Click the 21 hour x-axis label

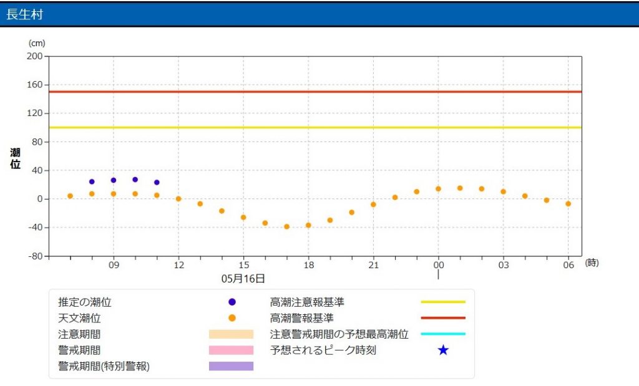pyautogui.click(x=374, y=265)
